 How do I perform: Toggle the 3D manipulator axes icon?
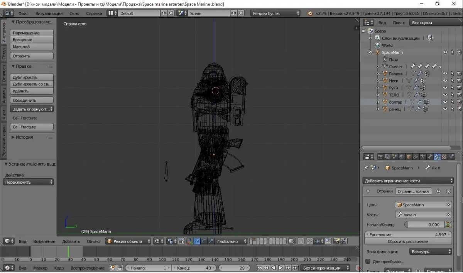tap(190, 241)
